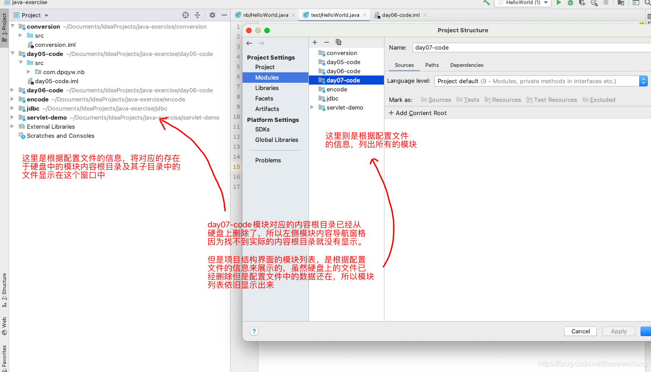The height and width of the screenshot is (372, 651).
Task: Add a new module with plus icon
Action: click(315, 42)
